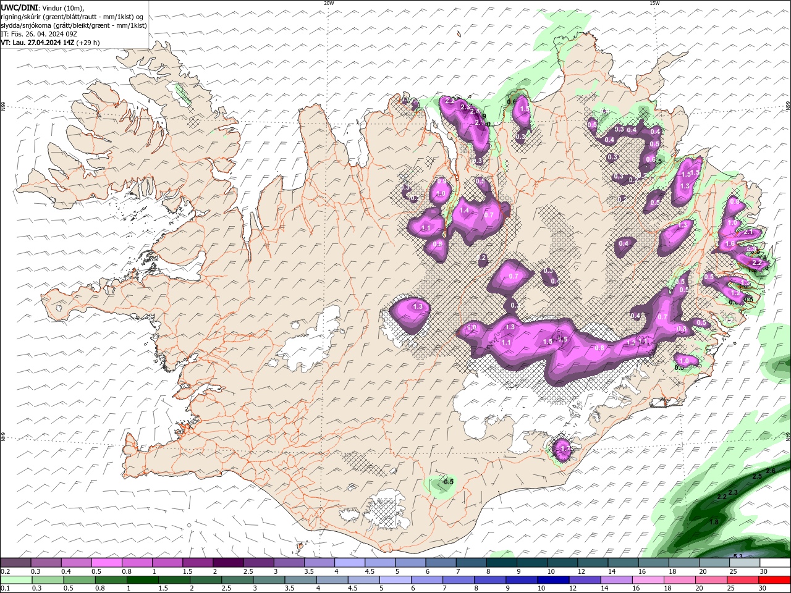Click the 1.5 label on upper snow scale
Image resolution: width=791 pixels, height=593 pixels.
pyautogui.click(x=187, y=571)
